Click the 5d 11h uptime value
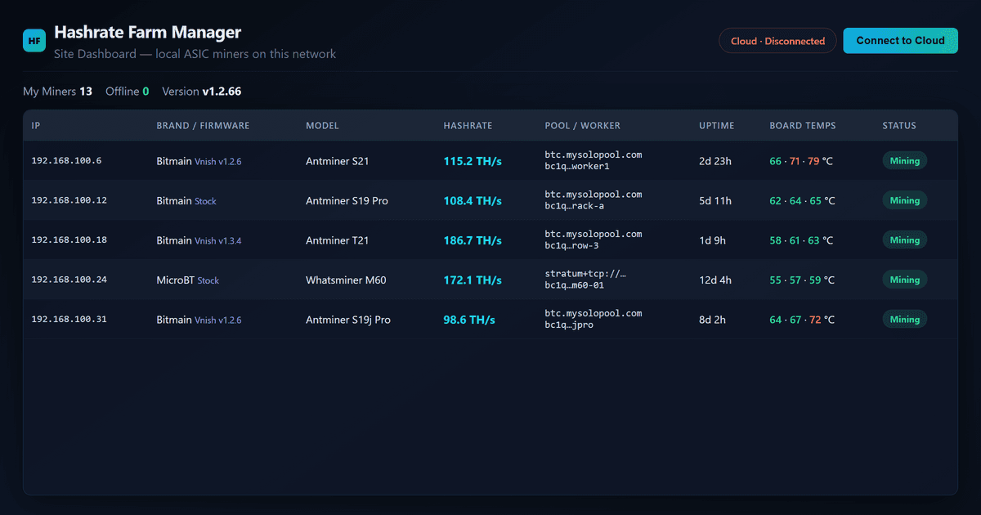The height and width of the screenshot is (515, 981). pyautogui.click(x=715, y=200)
